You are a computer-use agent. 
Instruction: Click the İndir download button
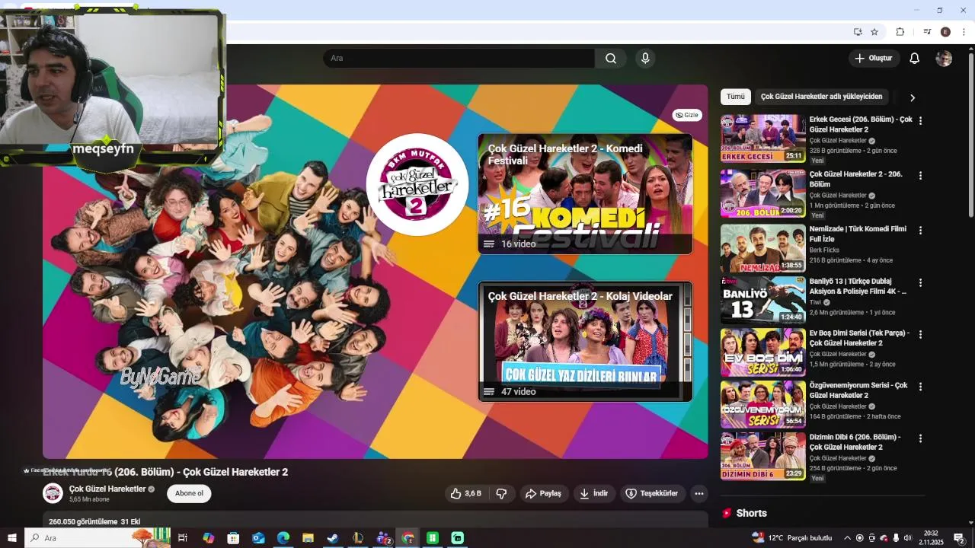594,493
